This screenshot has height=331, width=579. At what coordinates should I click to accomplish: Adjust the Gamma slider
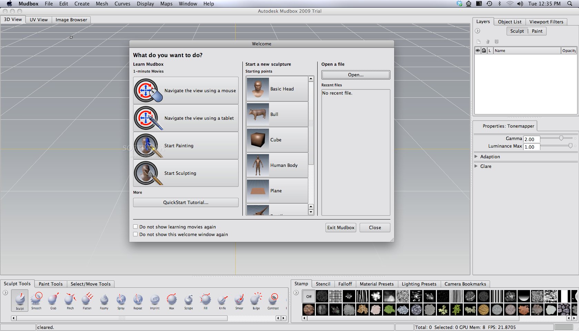561,138
